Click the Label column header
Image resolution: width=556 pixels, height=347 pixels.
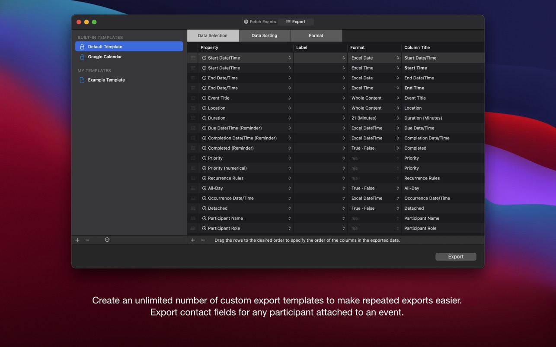(320, 47)
